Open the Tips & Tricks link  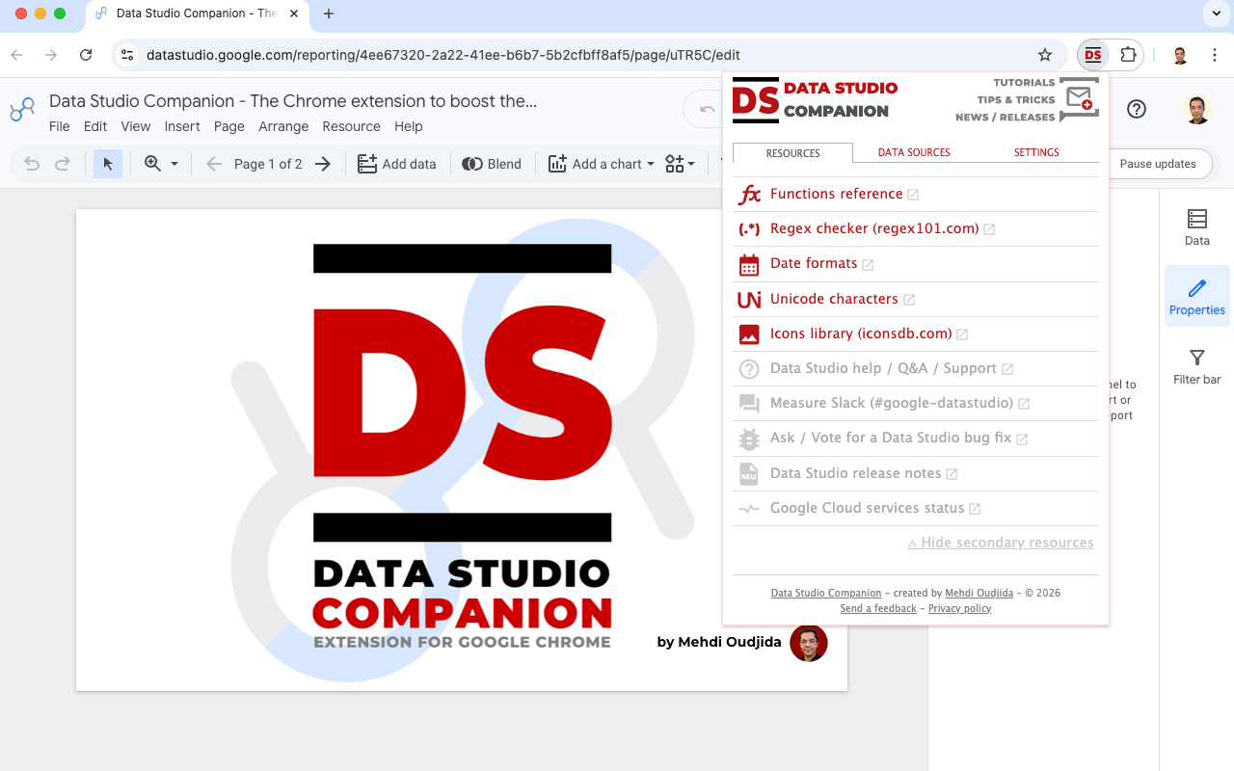(x=1016, y=100)
